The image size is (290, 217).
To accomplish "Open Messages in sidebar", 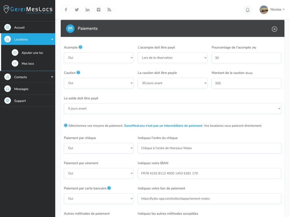I will (x=28, y=89).
